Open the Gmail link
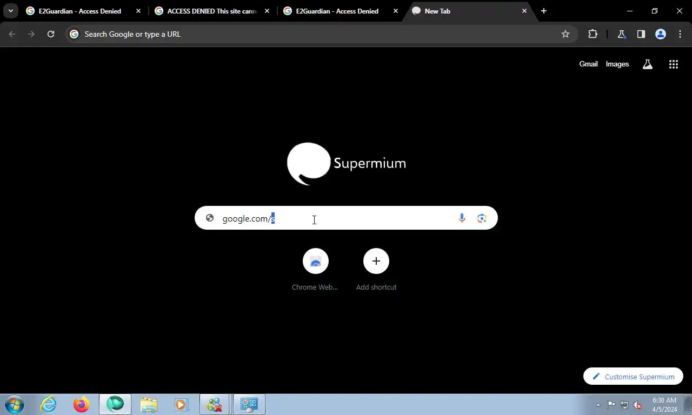The width and height of the screenshot is (692, 415). point(588,64)
